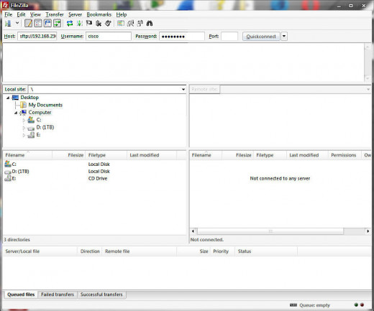Sort local list by Filename column
Image resolution: width=374 pixels, height=311 pixels.
(x=27, y=155)
